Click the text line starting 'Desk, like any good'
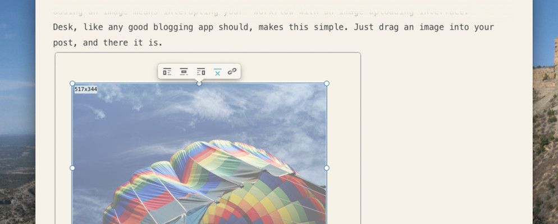The height and width of the screenshot is (224, 558). point(273,27)
